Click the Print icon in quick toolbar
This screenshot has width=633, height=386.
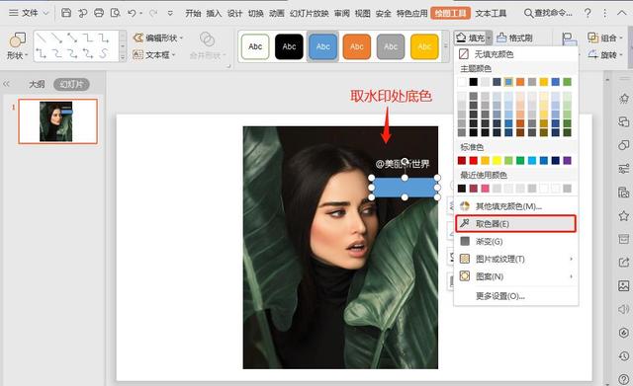point(99,13)
